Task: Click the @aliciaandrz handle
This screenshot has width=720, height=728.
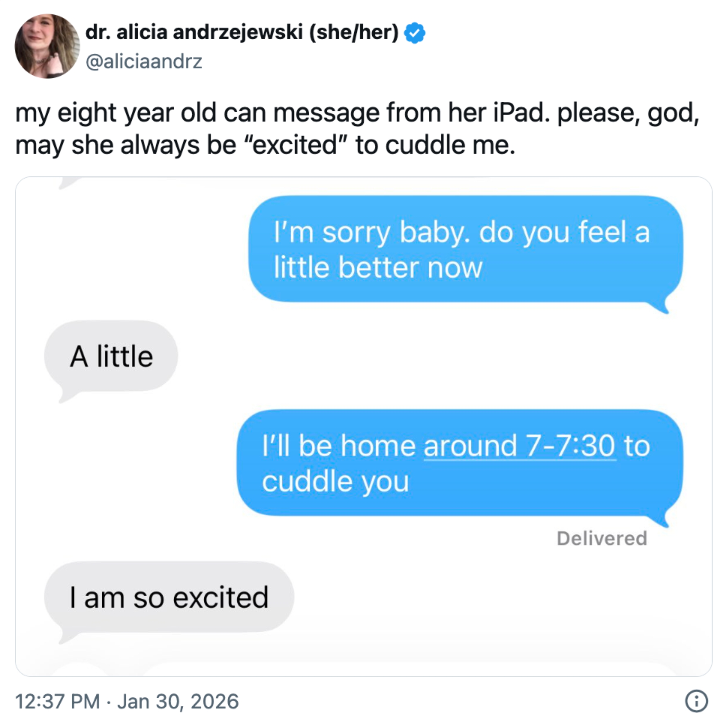Action: click(x=144, y=62)
